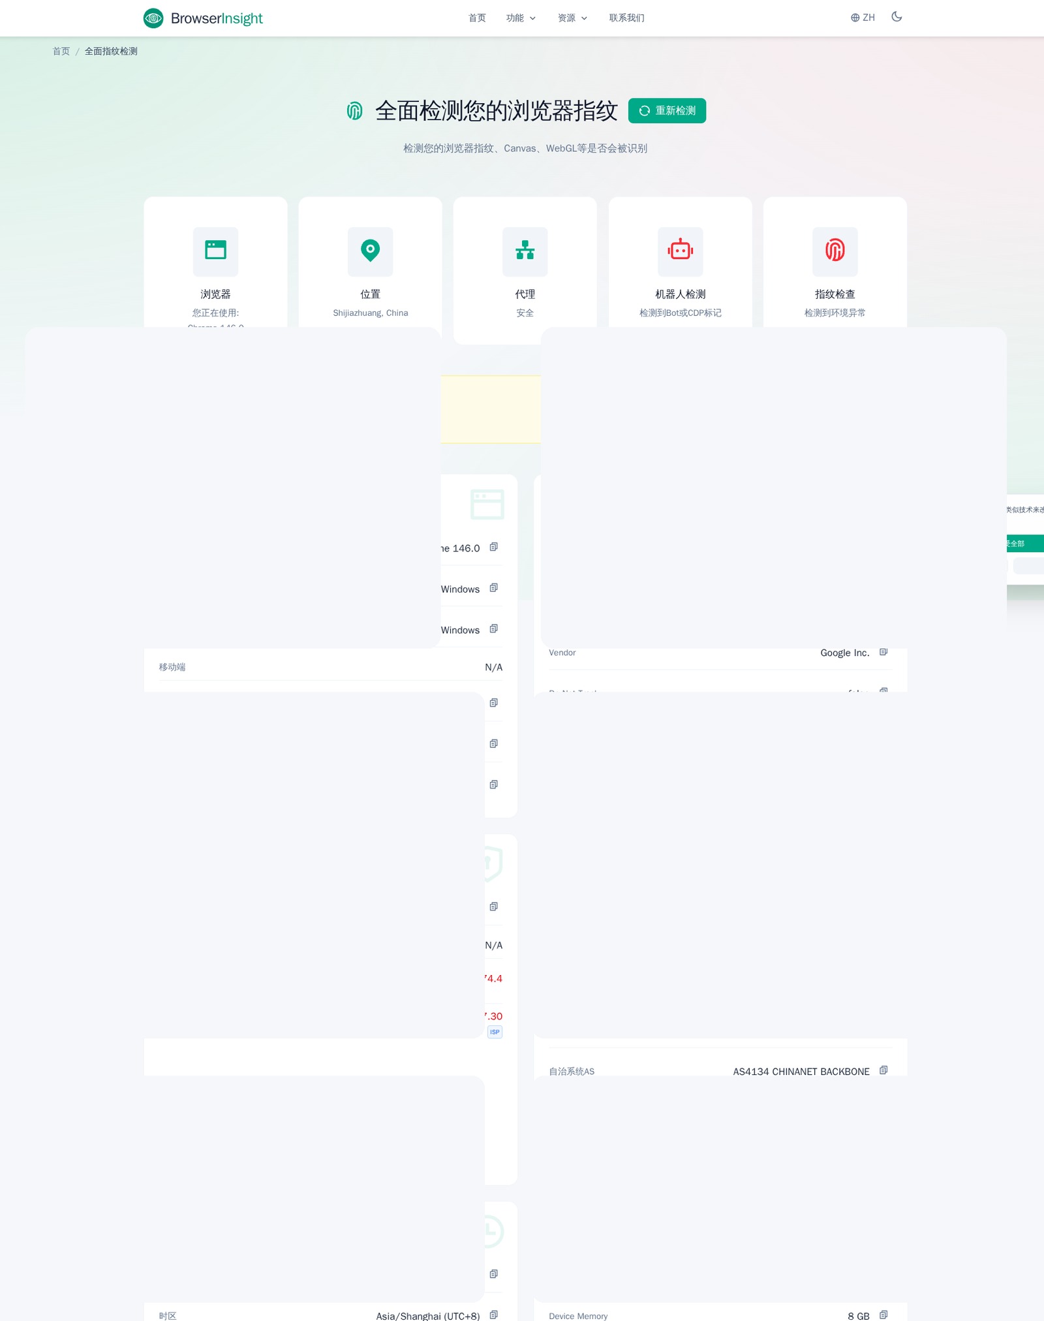Open the 联系我们 menu item
Viewport: 1044px width, 1321px height.
tap(626, 18)
